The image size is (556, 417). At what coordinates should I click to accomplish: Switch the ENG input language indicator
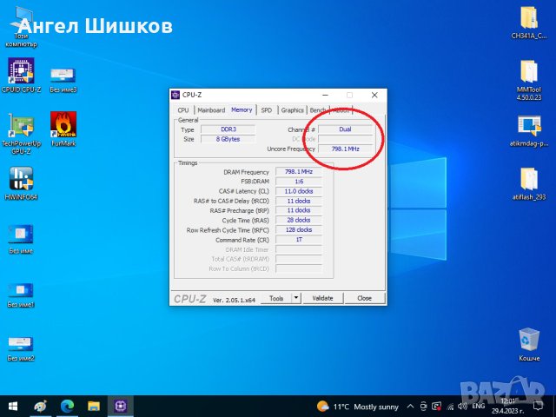click(479, 406)
